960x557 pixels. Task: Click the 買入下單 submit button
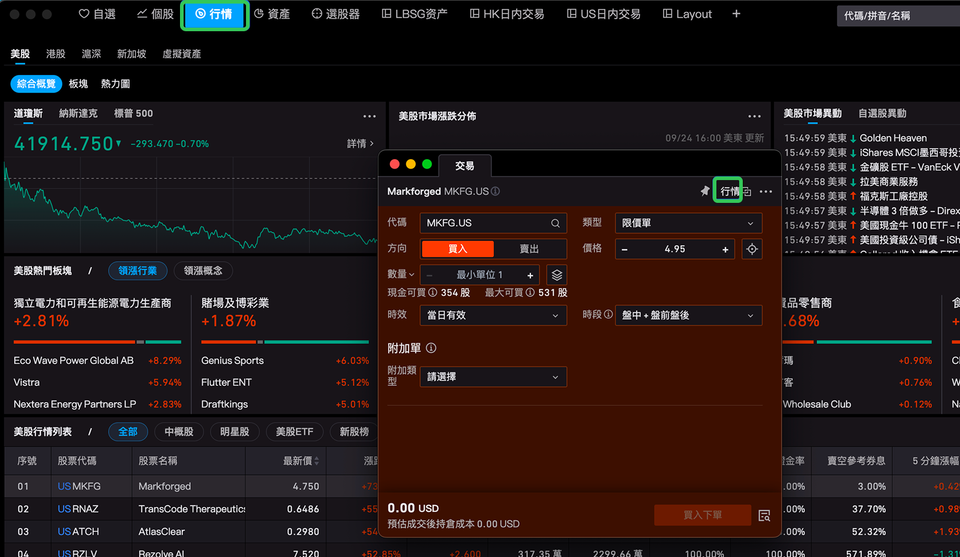pos(702,515)
